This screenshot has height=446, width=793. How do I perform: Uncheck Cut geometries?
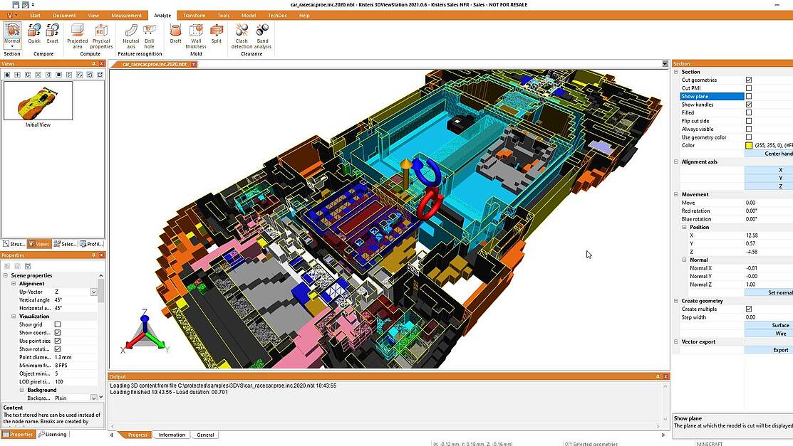click(749, 80)
